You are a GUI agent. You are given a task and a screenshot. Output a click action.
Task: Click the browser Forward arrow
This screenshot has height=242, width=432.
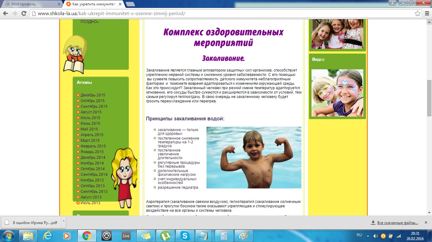pyautogui.click(x=15, y=14)
